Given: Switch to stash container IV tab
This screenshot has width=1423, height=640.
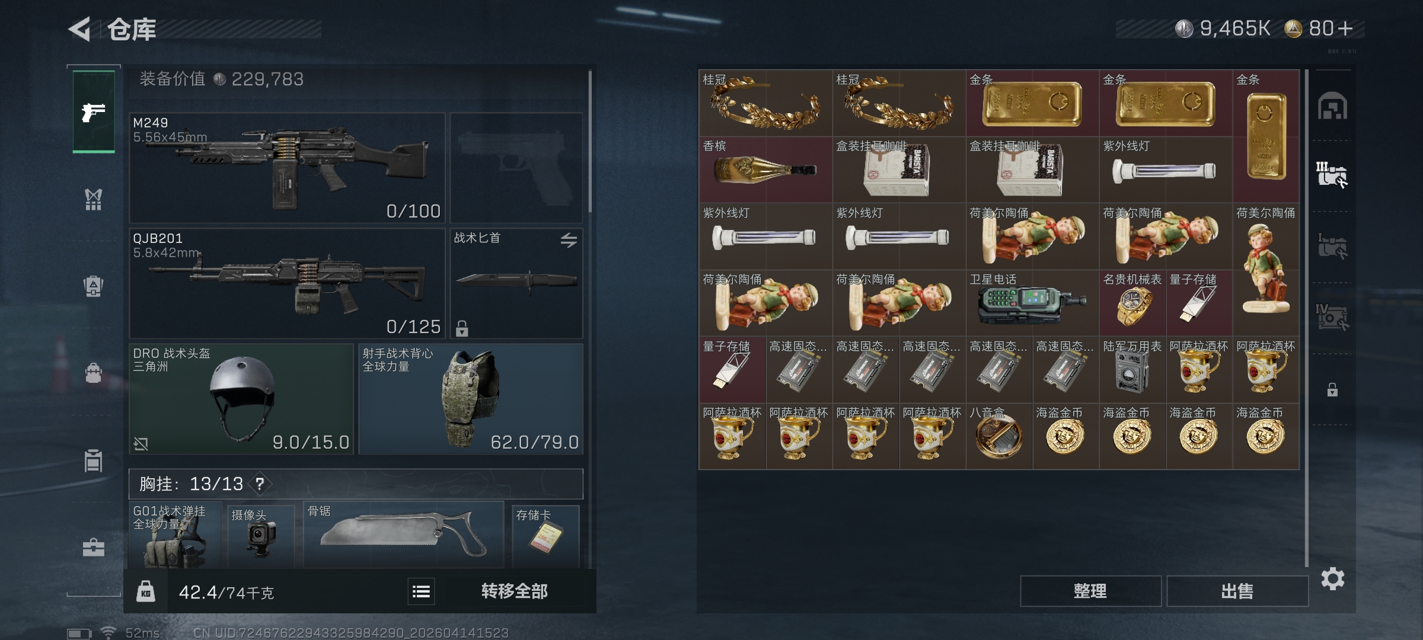Looking at the screenshot, I should [x=1332, y=317].
